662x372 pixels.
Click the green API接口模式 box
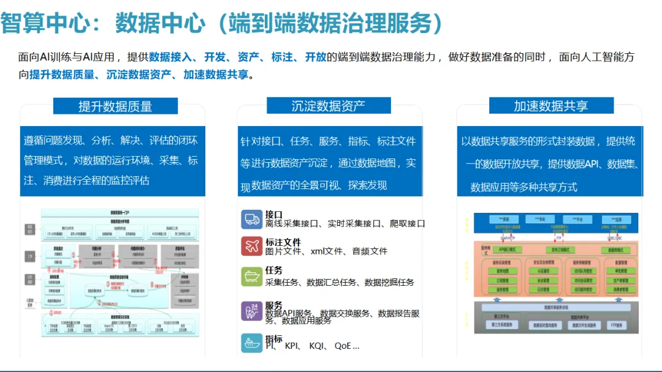tap(507, 250)
